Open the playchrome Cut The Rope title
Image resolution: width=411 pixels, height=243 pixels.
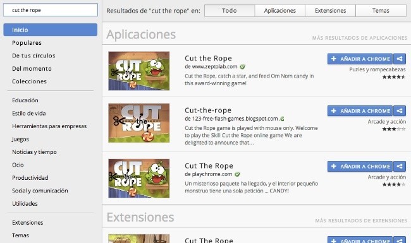pos(209,165)
